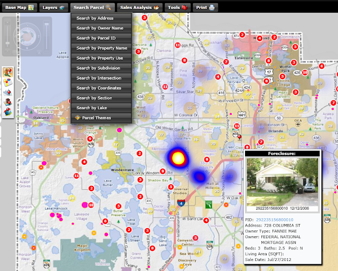The height and width of the screenshot is (271, 338).
Task: Open Parcel Themes entry
Action: pos(101,118)
